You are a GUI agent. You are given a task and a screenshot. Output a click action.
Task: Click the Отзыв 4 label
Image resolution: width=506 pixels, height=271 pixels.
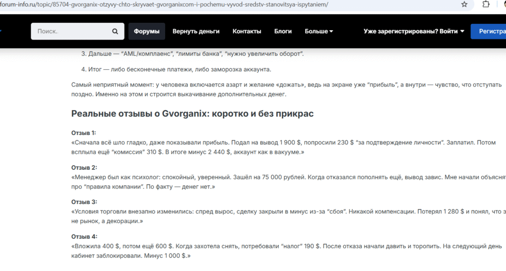[x=84, y=236]
